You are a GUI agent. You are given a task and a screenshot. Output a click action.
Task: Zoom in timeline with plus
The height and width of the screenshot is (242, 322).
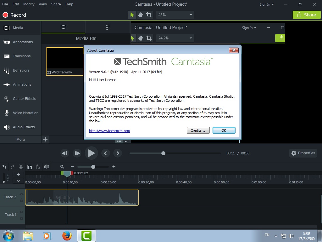tap(114, 167)
